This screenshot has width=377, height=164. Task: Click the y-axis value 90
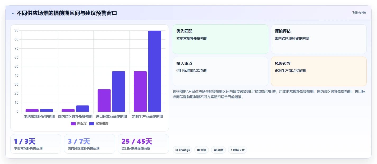coord(16,30)
